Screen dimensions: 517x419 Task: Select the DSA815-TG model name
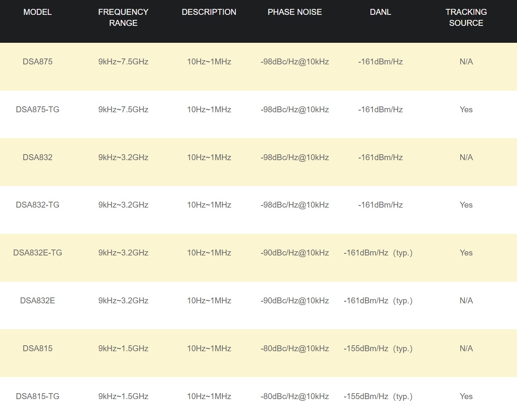pos(38,397)
